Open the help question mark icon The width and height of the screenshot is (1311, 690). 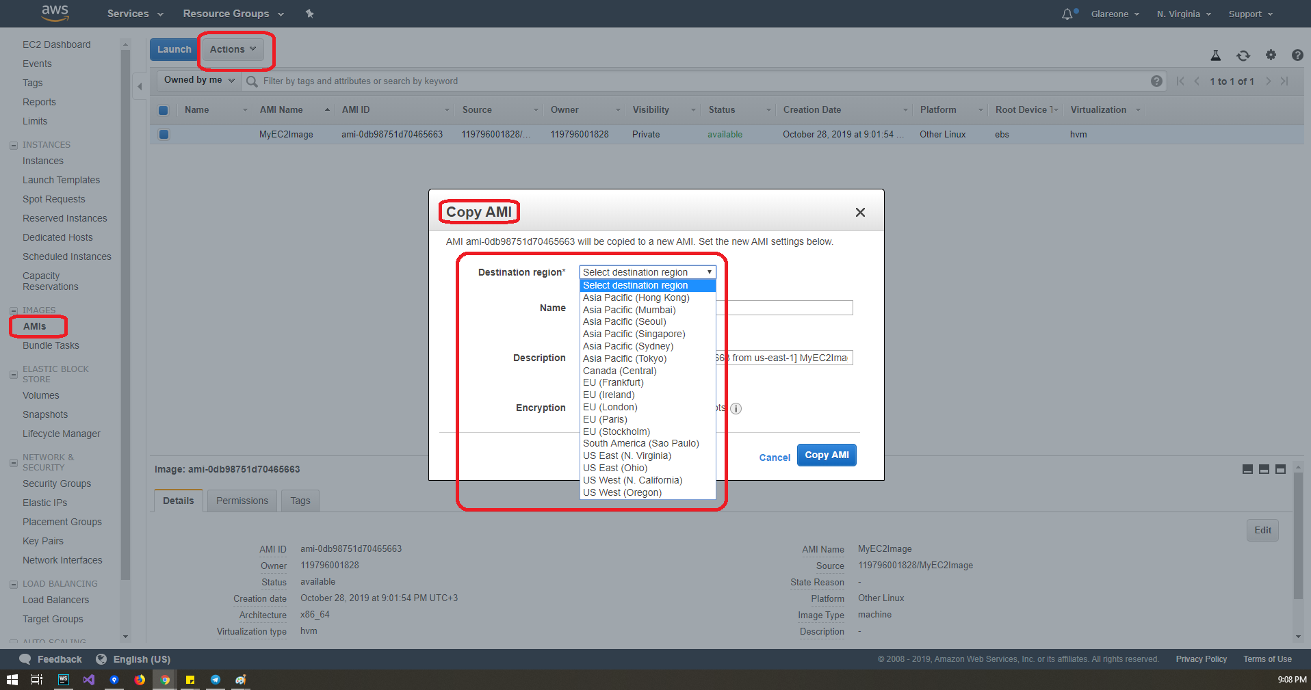[1297, 55]
